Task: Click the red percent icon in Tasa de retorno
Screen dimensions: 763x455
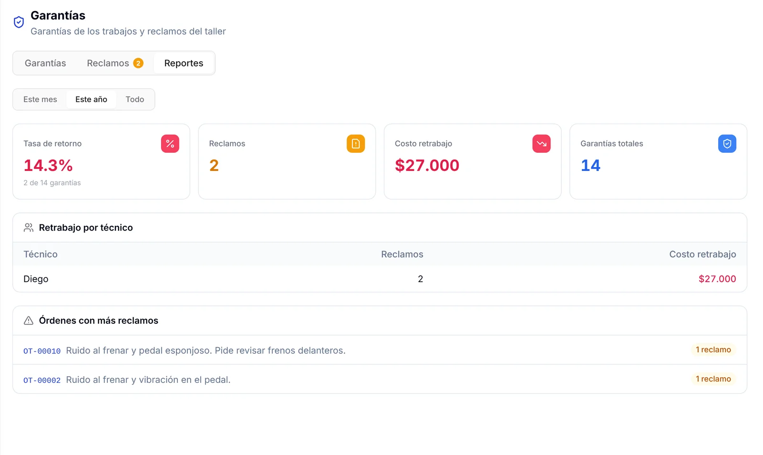Action: click(x=170, y=144)
